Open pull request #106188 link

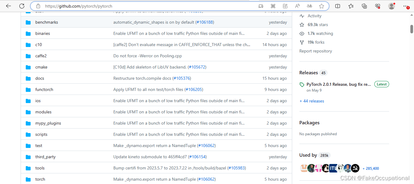pos(205,22)
